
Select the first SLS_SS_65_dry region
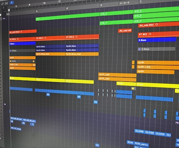click(x=17, y=118)
